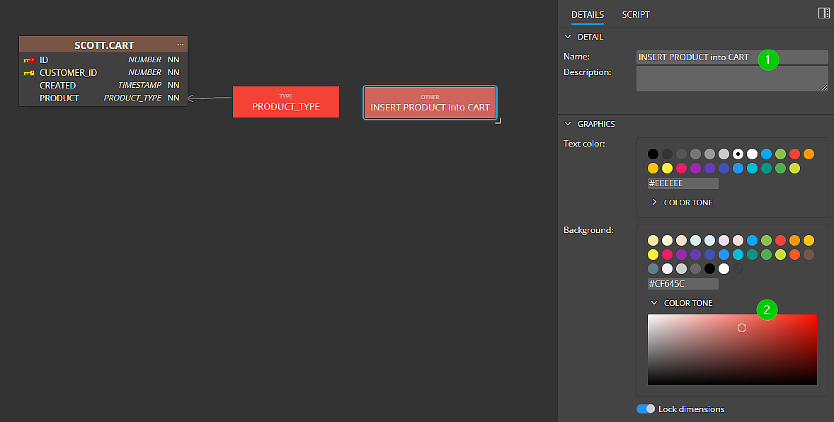Image resolution: width=834 pixels, height=422 pixels.
Task: Select the PRODUCT_TYPE type node
Action: [286, 102]
